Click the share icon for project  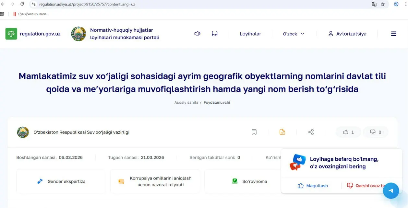(x=310, y=132)
